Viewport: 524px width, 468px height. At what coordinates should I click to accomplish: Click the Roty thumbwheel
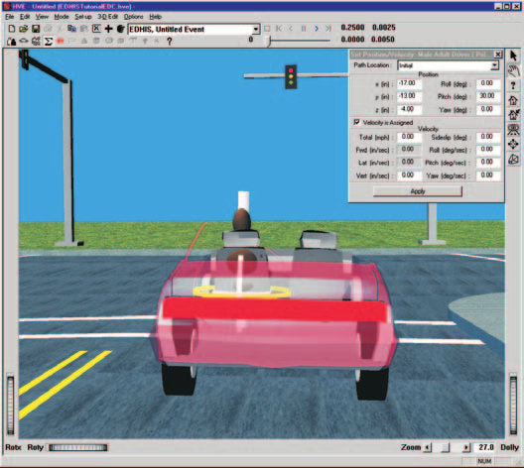[x=78, y=447]
